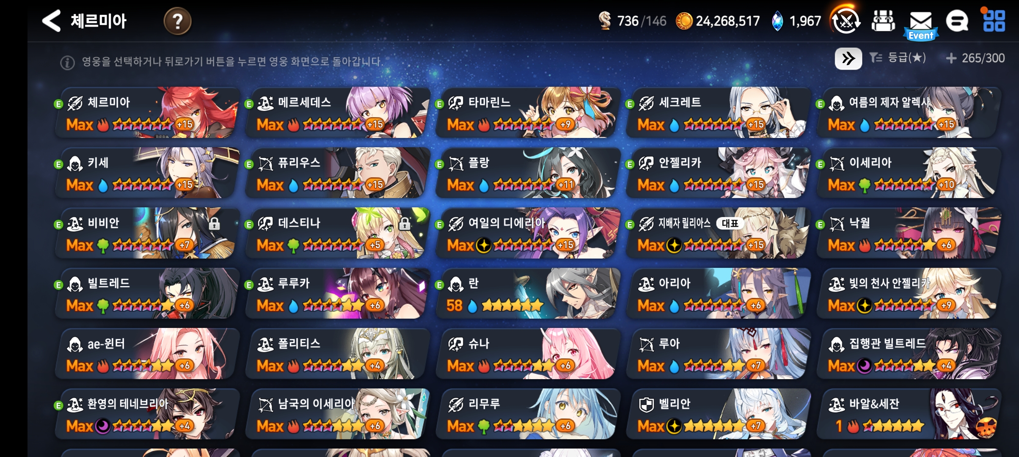This screenshot has height=457, width=1019.
Task: Toggle lock on 비비안 hero card
Action: coord(214,223)
